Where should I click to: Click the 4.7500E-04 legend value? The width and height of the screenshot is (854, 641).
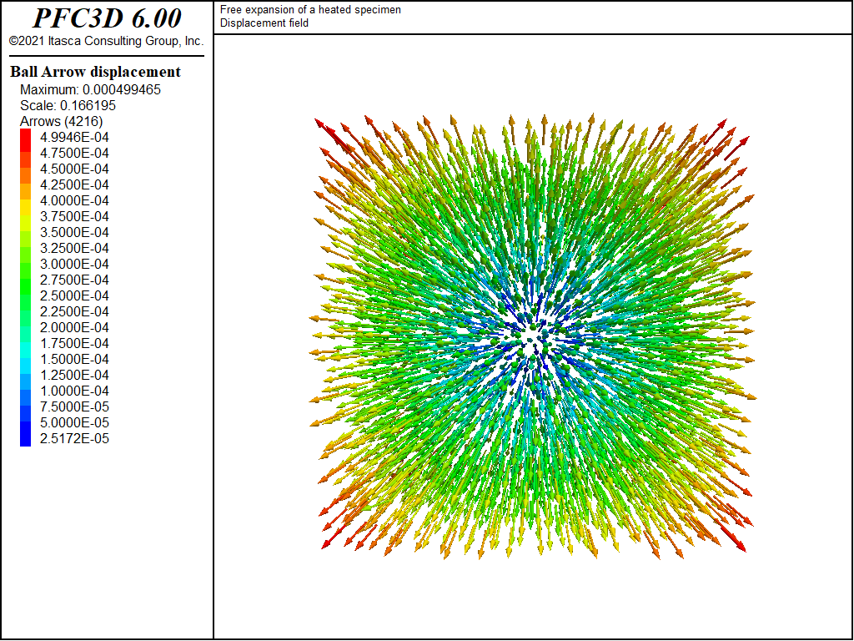tap(74, 153)
